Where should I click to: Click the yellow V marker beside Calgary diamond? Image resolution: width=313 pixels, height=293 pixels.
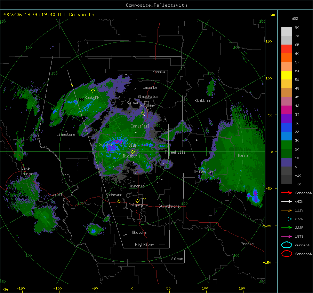tap(145, 199)
